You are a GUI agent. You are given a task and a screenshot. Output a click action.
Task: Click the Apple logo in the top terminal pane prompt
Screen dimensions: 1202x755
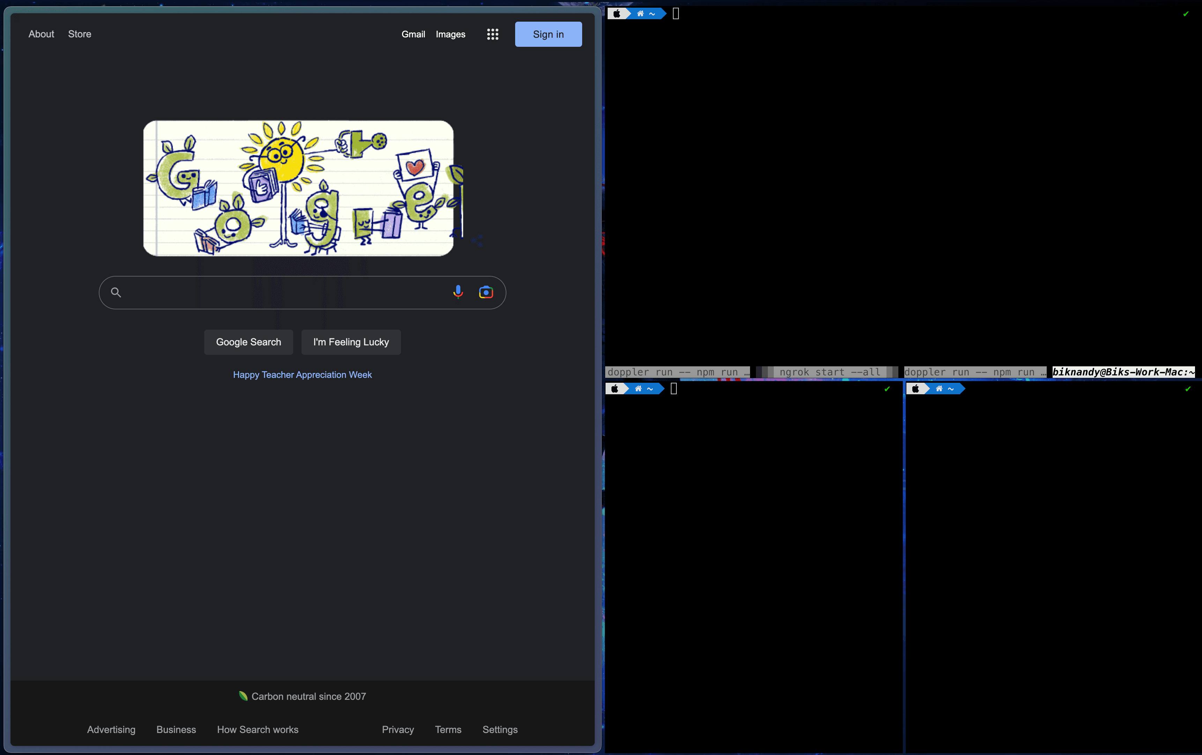pos(617,14)
